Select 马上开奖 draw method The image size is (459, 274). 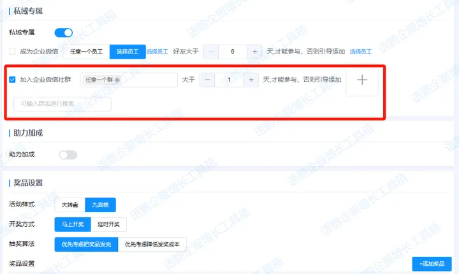[72, 224]
